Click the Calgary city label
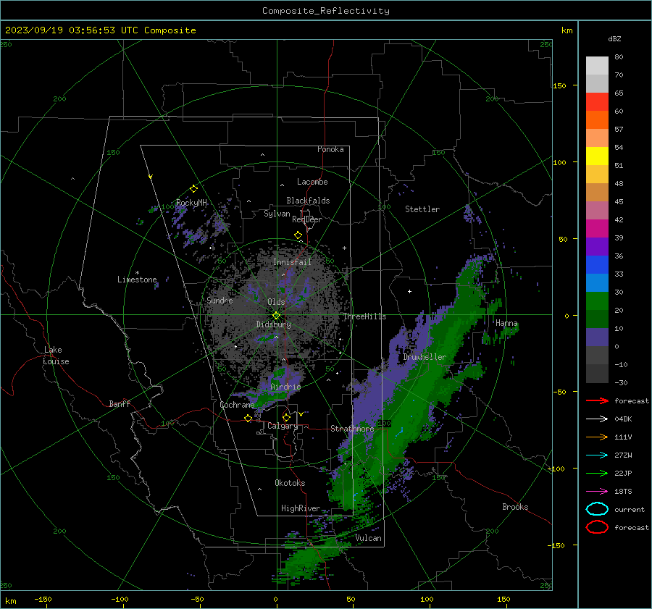Image resolution: width=652 pixels, height=609 pixels. (x=283, y=426)
